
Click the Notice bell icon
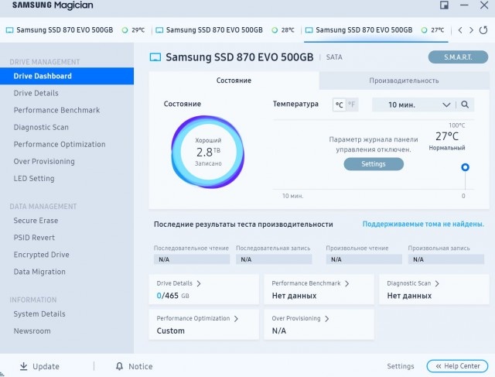click(119, 366)
